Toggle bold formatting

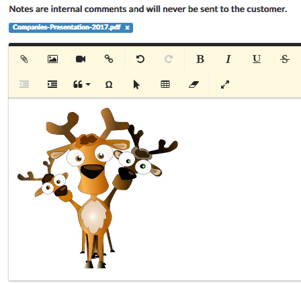(200, 59)
